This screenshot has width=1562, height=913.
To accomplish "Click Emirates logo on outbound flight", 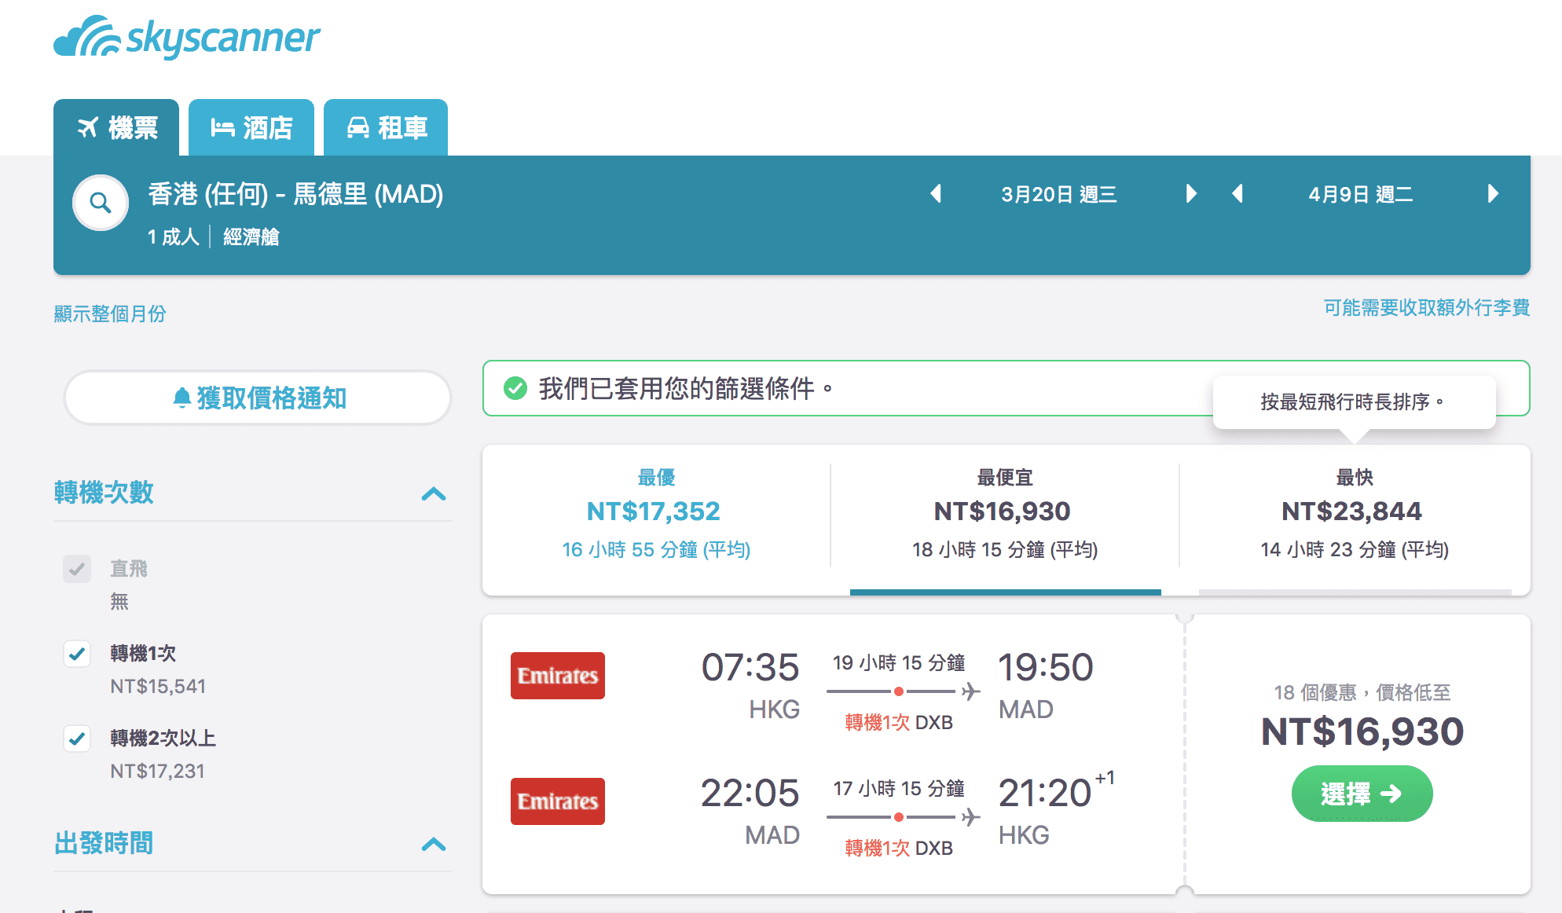I will tap(558, 676).
